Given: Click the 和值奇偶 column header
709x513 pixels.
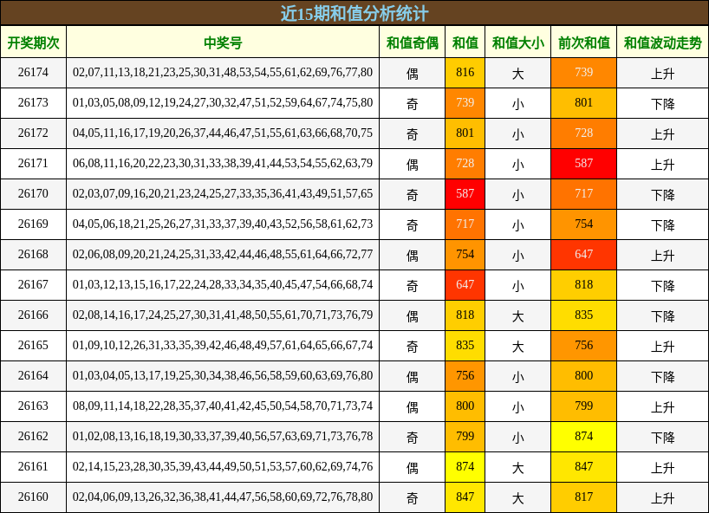Looking at the screenshot, I should (413, 42).
